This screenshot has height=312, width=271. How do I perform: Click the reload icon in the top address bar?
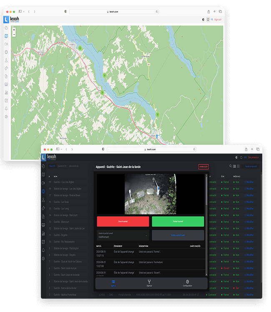(x=157, y=12)
